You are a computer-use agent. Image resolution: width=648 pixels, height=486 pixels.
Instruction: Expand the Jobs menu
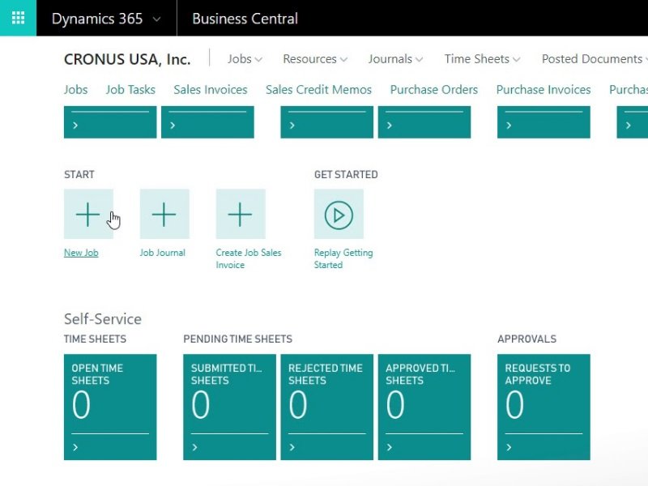245,59
